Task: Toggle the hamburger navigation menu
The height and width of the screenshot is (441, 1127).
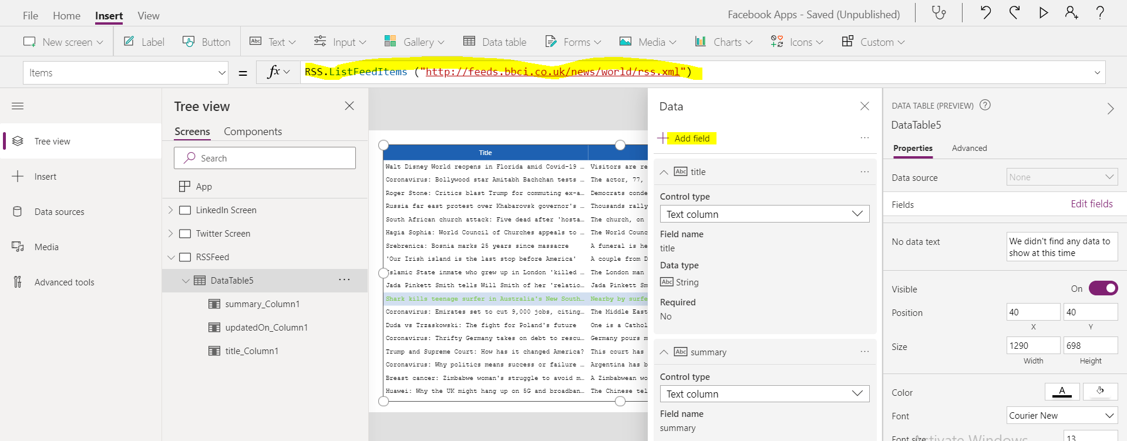Action: point(18,106)
